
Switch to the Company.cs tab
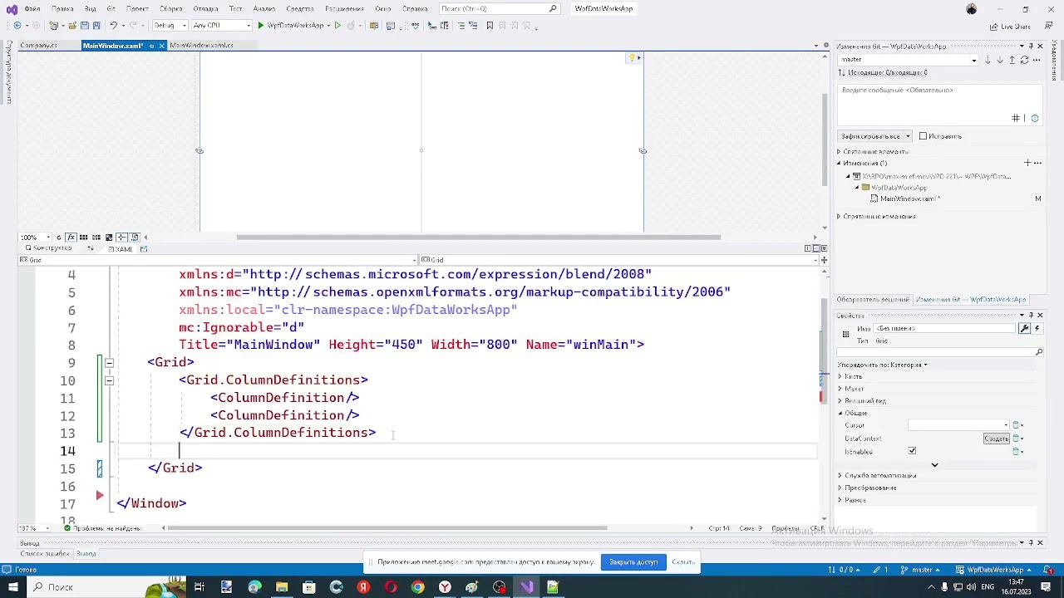38,46
